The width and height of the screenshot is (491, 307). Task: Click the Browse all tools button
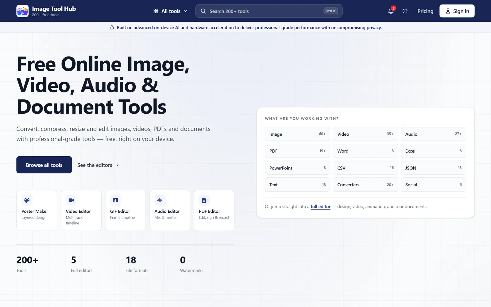pos(44,165)
